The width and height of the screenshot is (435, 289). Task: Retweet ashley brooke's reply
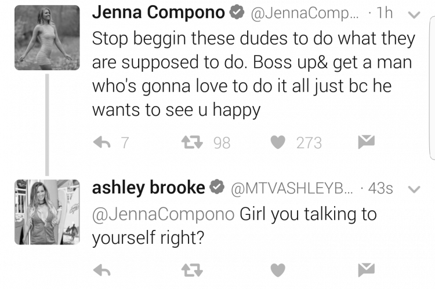pos(192,270)
